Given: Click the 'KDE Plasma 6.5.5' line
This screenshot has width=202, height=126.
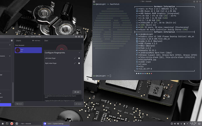Looking at the screenshot, I should tap(147, 44).
